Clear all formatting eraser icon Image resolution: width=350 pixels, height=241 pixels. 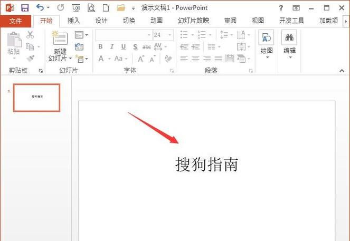(x=168, y=59)
